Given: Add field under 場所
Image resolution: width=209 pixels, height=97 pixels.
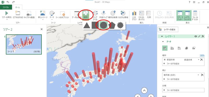Looking at the screenshot, I should (x=172, y=64).
